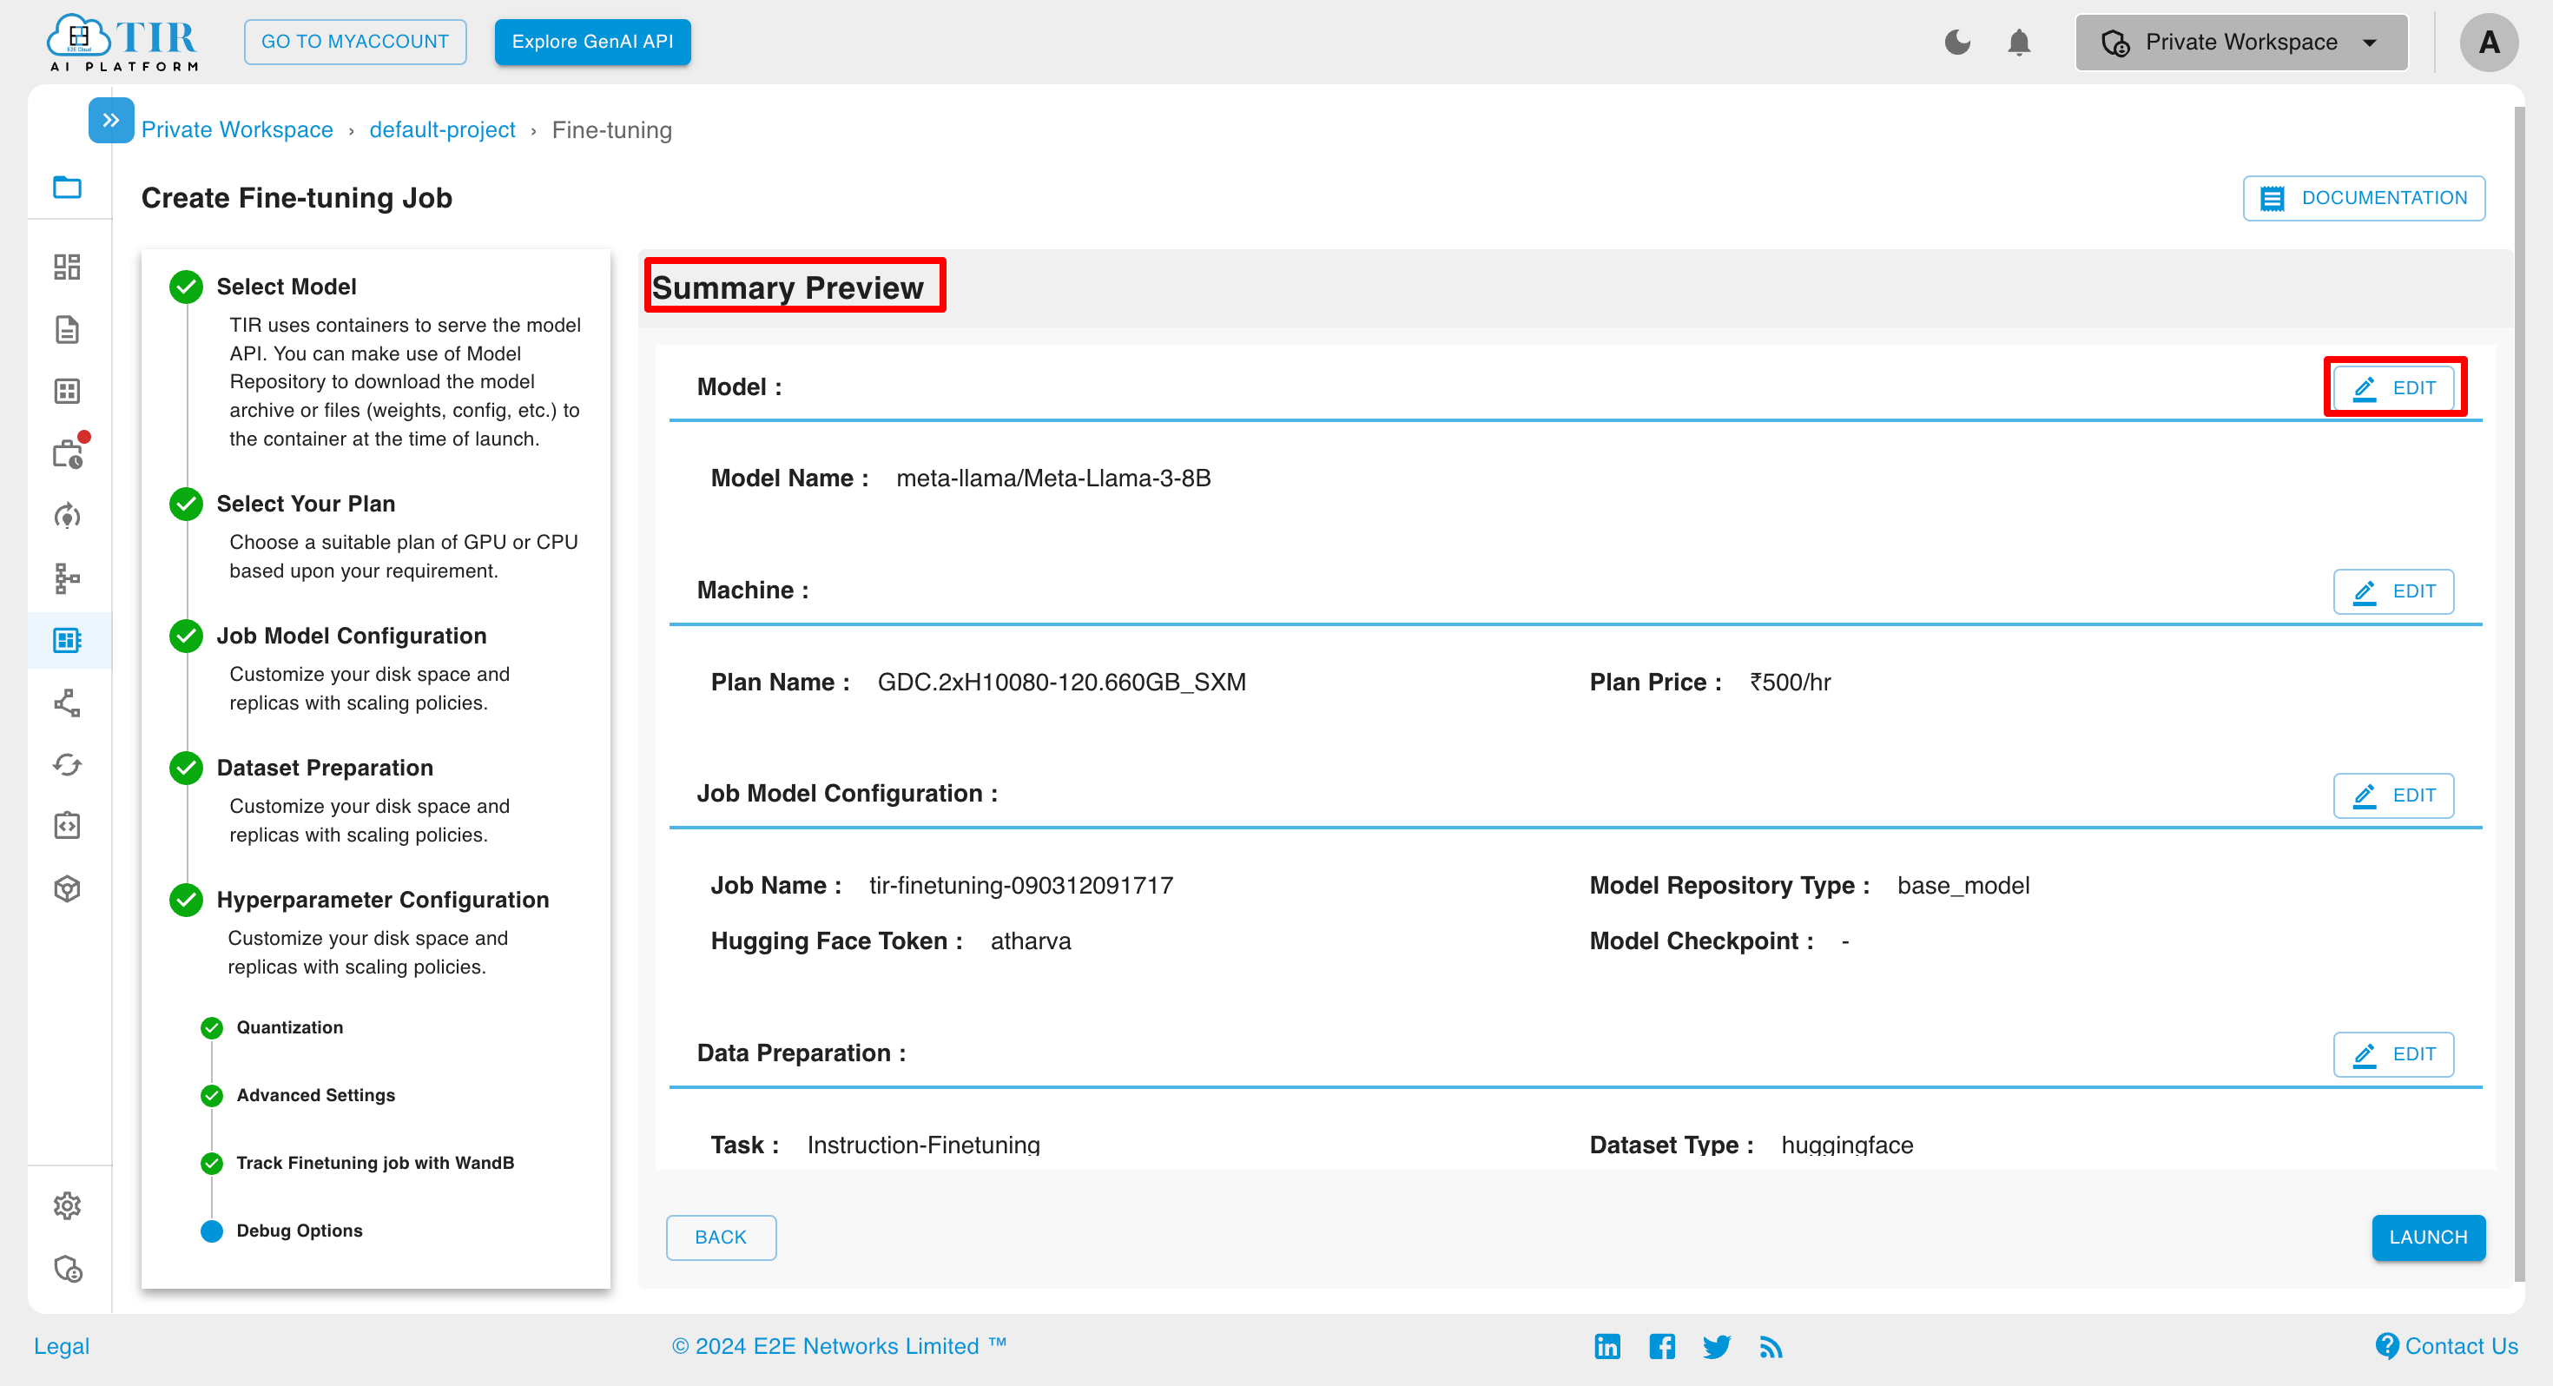Go to Private Workspace breadcrumb
2553x1386 pixels.
[237, 130]
